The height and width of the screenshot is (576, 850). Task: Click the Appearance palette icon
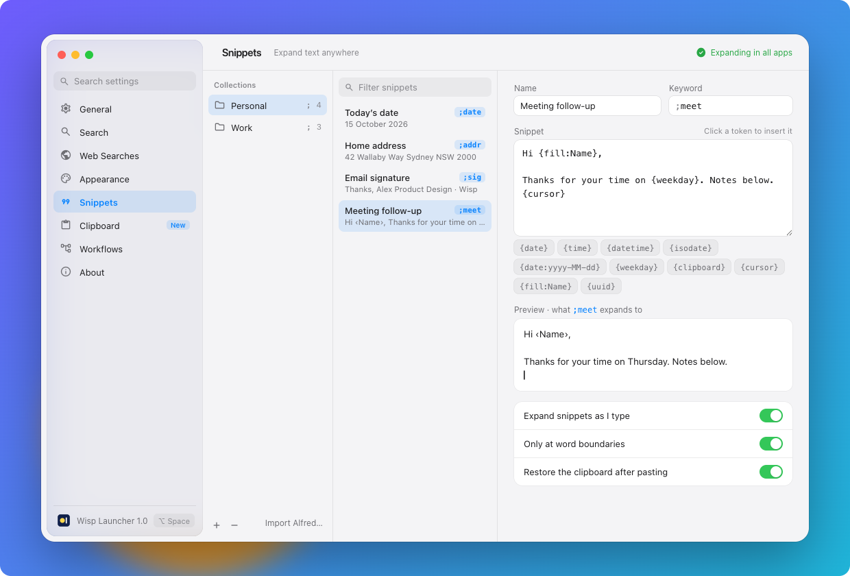(66, 178)
